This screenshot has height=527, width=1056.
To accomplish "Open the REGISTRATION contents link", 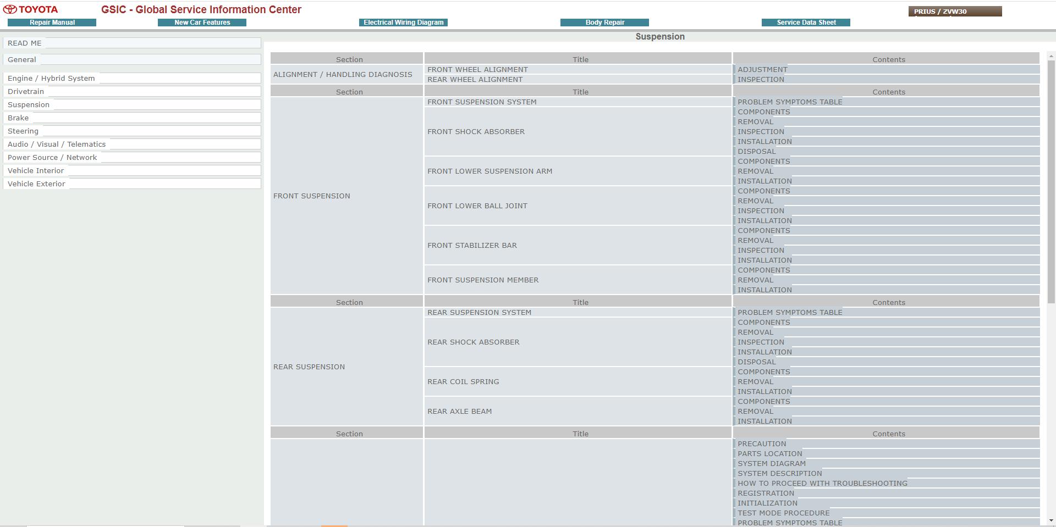I will tap(766, 493).
